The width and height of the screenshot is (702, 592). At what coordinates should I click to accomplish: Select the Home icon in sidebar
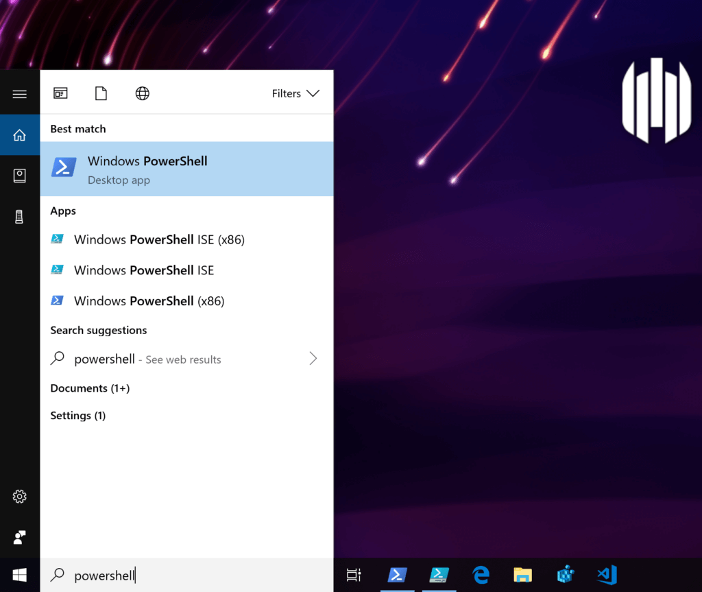tap(19, 135)
